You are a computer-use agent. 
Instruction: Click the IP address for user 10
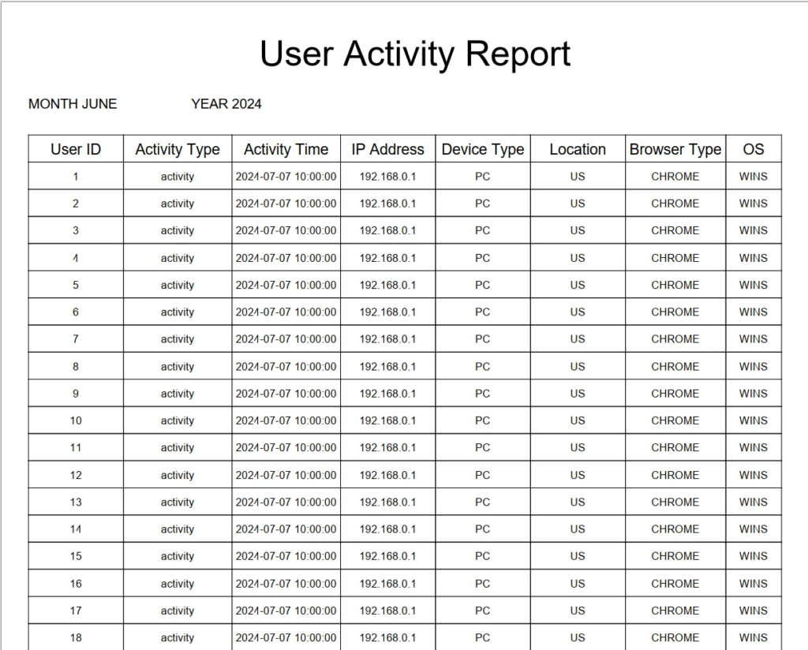[387, 420]
